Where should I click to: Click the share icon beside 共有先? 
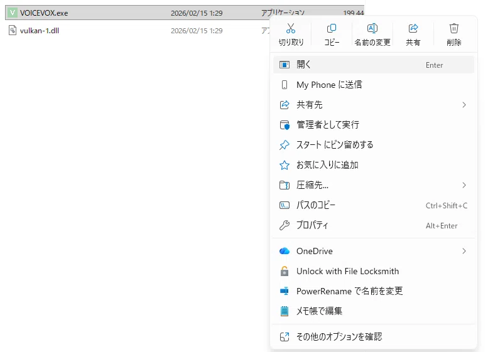(285, 105)
